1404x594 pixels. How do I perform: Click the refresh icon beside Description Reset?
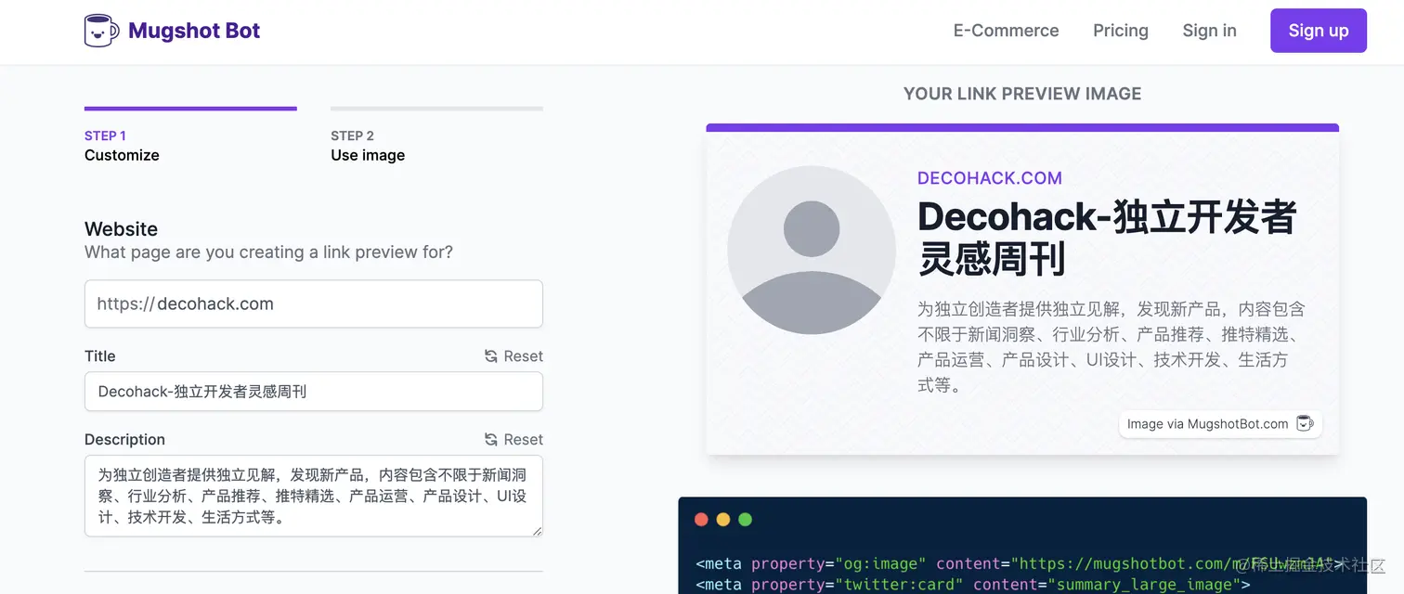coord(491,440)
